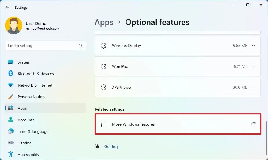Close the Settings window
The width and height of the screenshot is (268, 160).
tap(261, 5)
